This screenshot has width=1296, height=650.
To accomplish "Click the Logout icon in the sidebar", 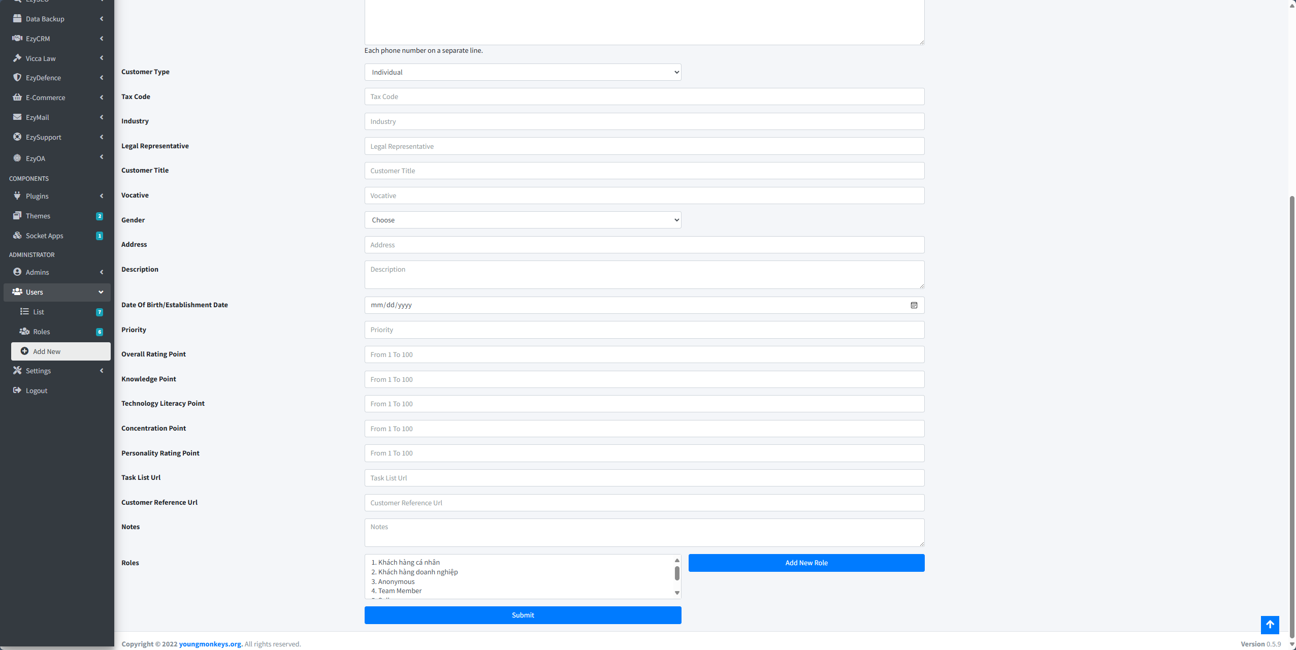I will pos(17,390).
